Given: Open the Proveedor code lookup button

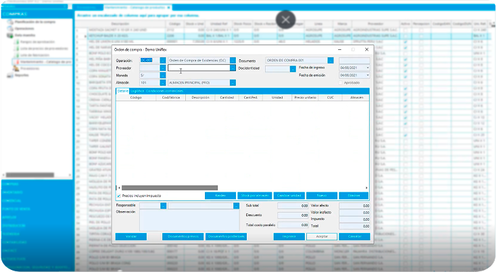Looking at the screenshot, I should [x=162, y=67].
